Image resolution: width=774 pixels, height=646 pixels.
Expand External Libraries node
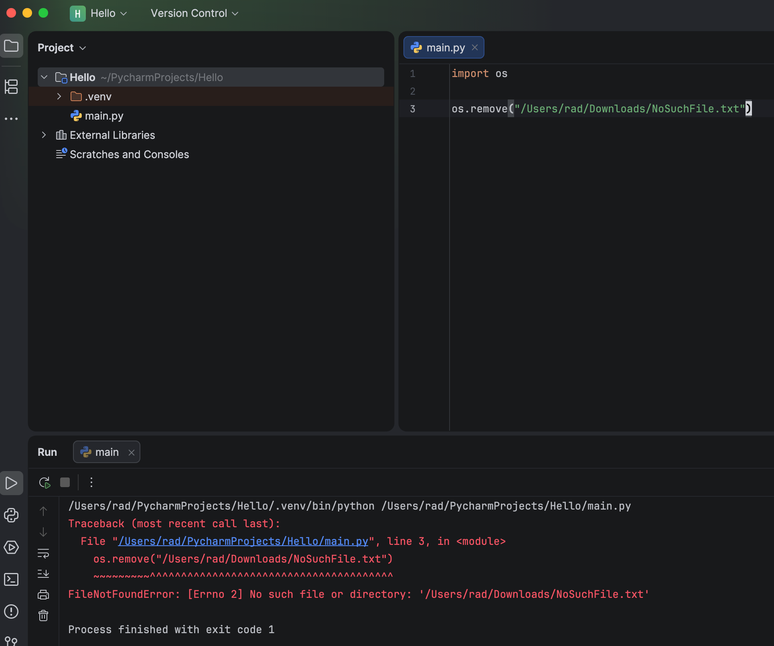[44, 135]
